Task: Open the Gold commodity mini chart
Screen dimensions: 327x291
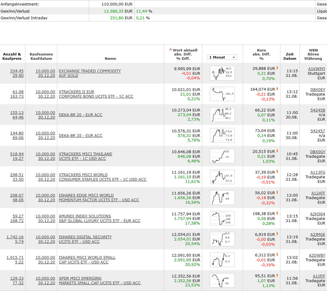Action: tap(222, 73)
